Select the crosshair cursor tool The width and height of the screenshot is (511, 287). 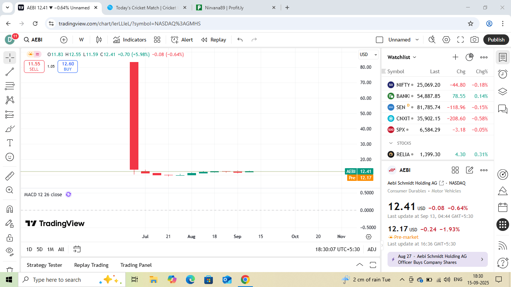click(10, 58)
